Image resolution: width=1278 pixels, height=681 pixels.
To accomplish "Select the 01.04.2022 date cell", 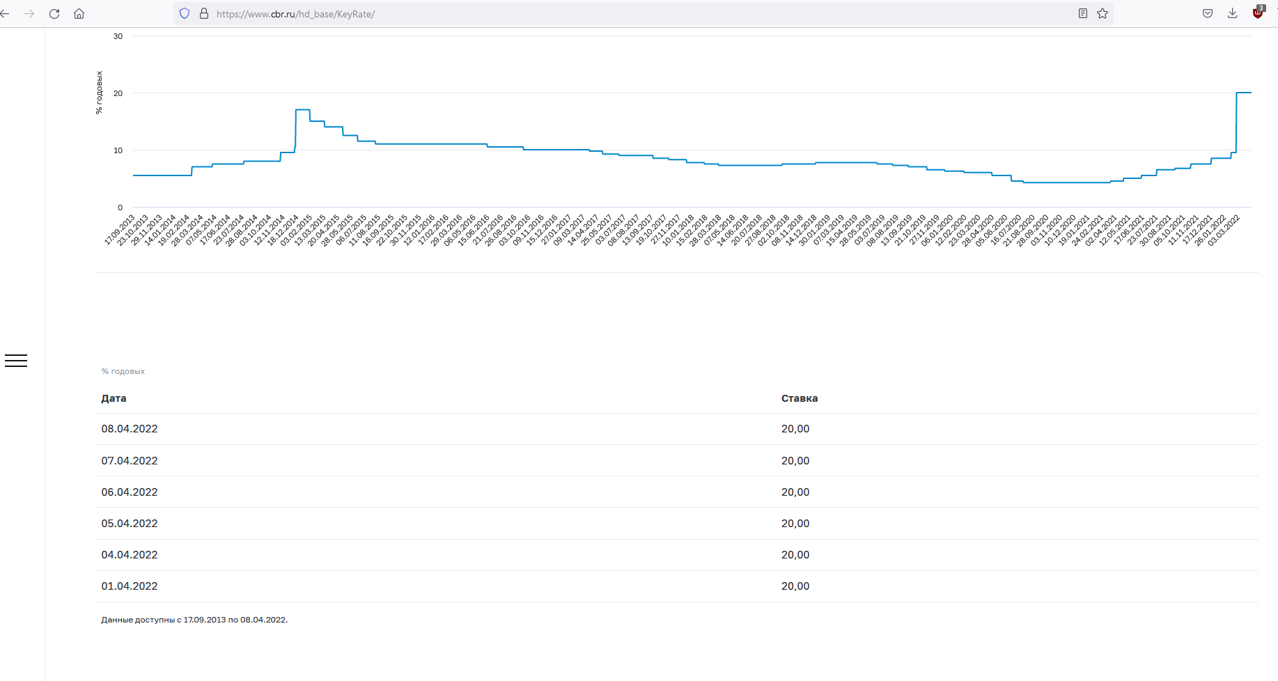I will 130,586.
